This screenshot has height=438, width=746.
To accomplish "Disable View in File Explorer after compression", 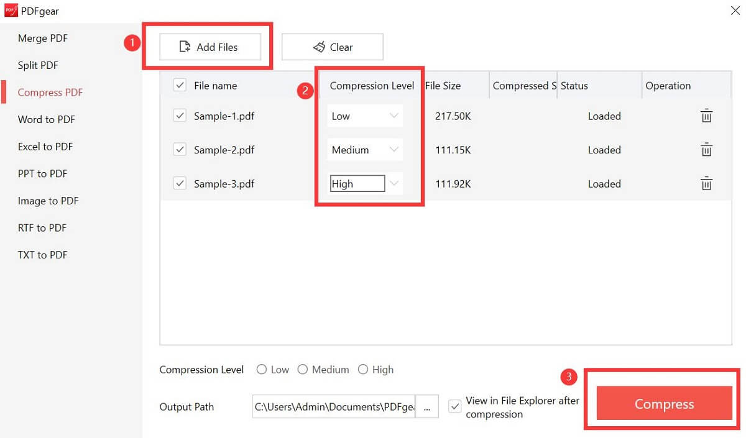I will 456,406.
